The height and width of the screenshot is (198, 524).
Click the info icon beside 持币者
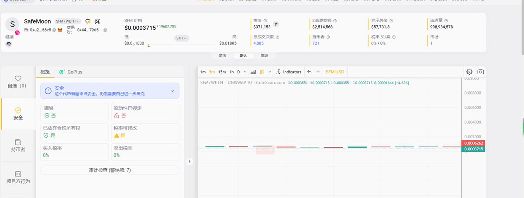[327, 37]
